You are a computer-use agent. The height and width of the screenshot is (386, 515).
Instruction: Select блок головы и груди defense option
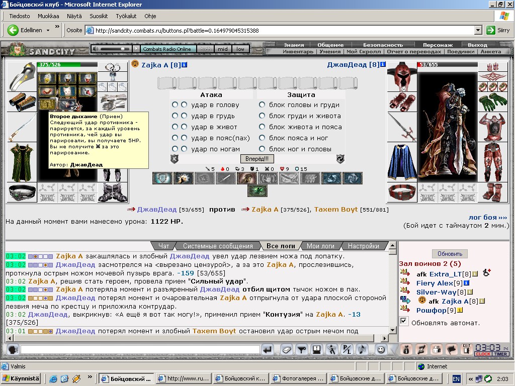point(262,105)
